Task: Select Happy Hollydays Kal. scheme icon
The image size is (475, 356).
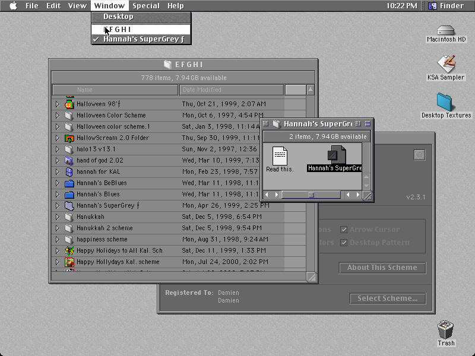Action: pos(69,262)
